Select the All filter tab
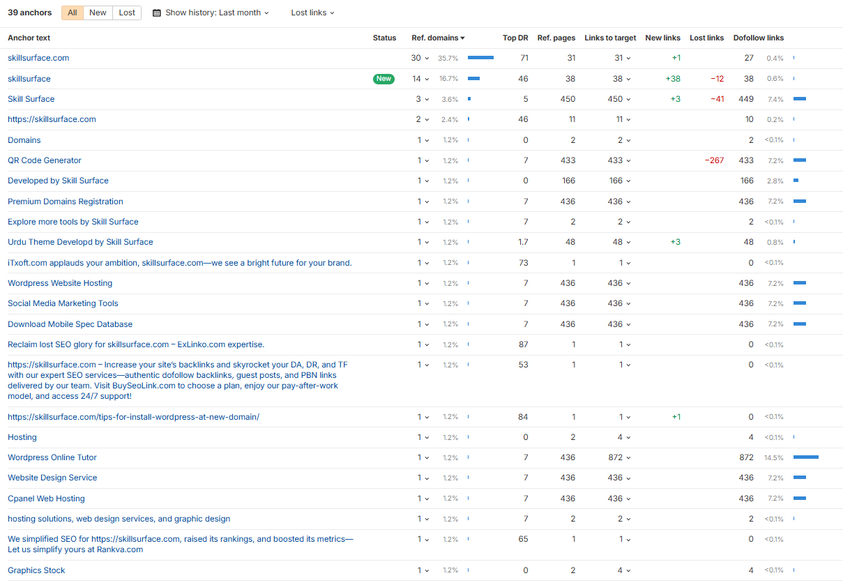The width and height of the screenshot is (843, 585). pyautogui.click(x=73, y=13)
